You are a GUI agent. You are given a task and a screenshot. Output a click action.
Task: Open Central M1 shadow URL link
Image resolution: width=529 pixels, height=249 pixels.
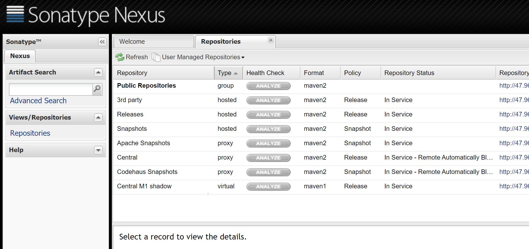(x=514, y=186)
